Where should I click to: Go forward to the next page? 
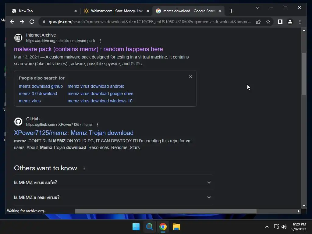[x=22, y=22]
